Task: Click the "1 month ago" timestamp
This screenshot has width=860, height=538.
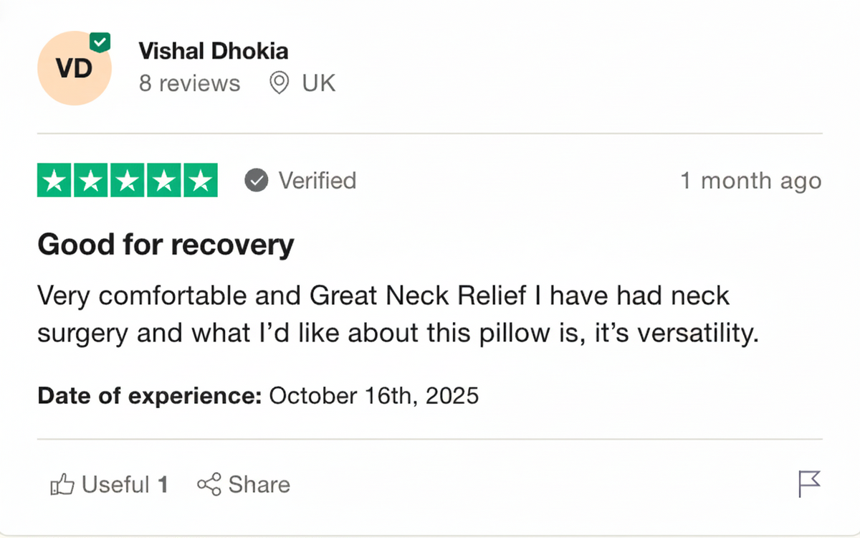Action: click(750, 181)
